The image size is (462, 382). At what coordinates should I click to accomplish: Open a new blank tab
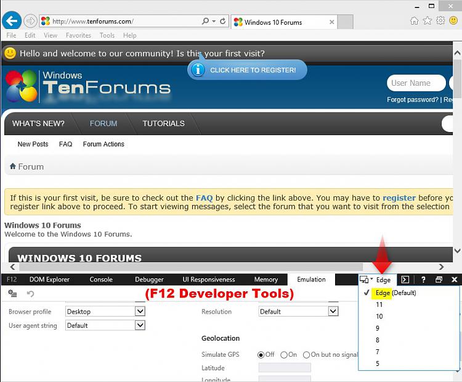(x=346, y=22)
